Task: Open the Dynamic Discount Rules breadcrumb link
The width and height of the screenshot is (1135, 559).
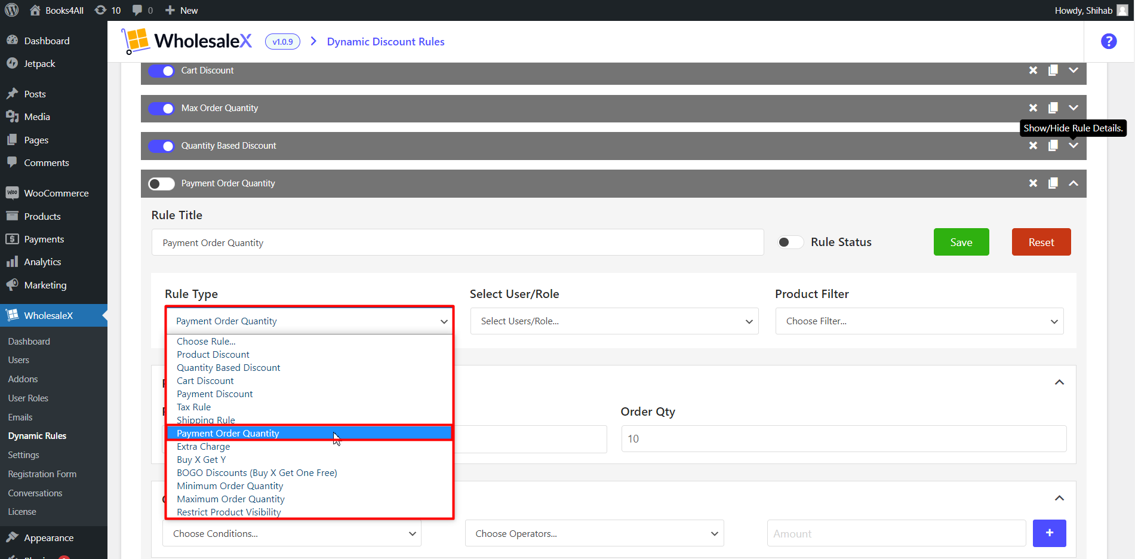Action: [386, 41]
